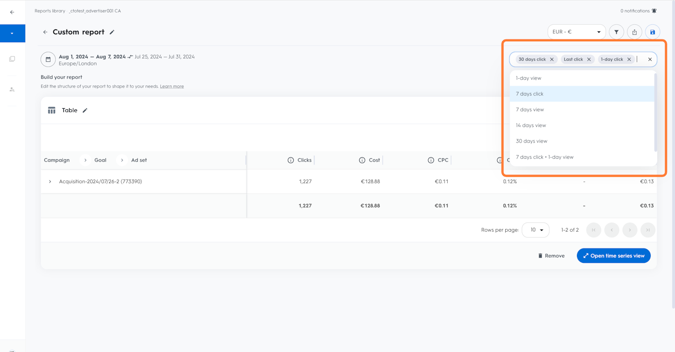The height and width of the screenshot is (352, 675).
Task: Choose 14 days view attribution option
Action: click(x=531, y=126)
